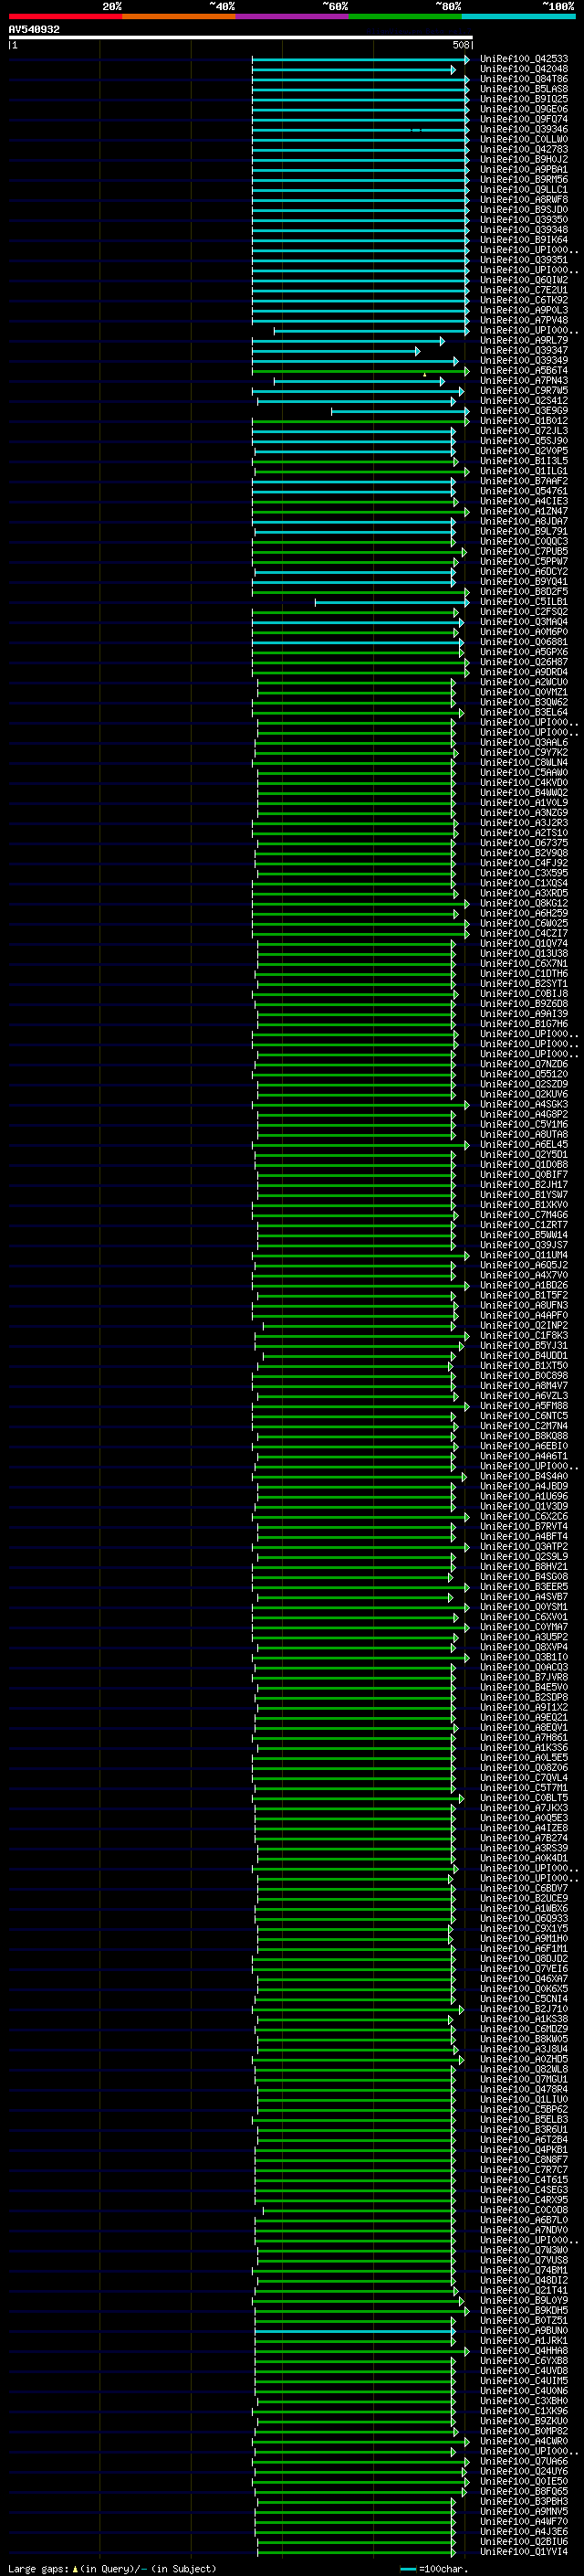
Task: Select hit label UniRef100_Q3MAQ4
Action: tap(524, 622)
